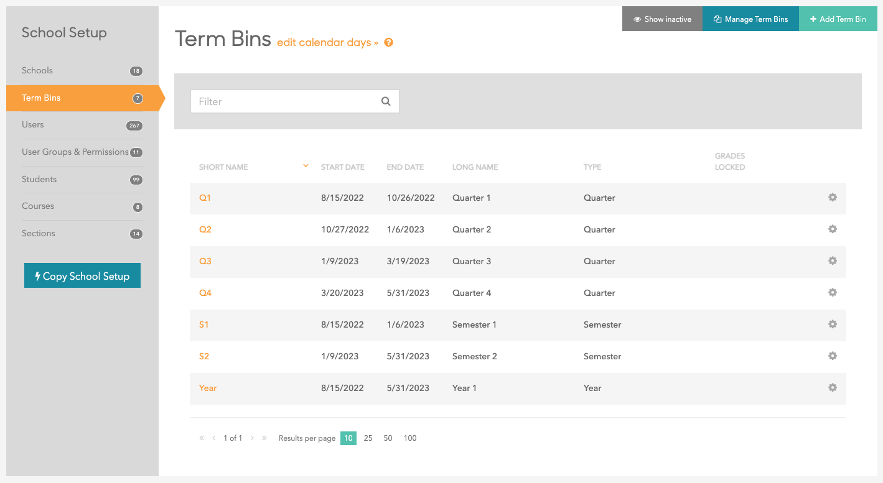Open the Q2 term bin

[x=205, y=229]
